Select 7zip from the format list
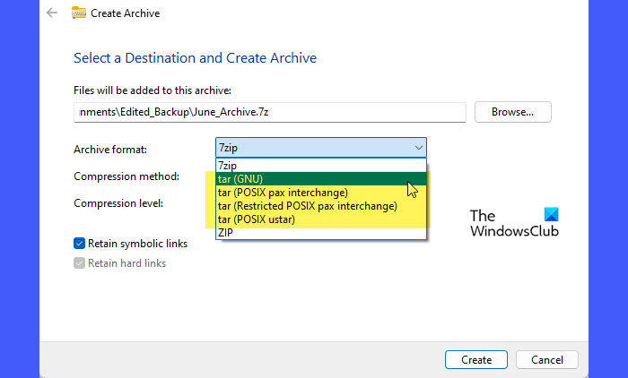Screen dimensions: 628x378 click(x=228, y=166)
